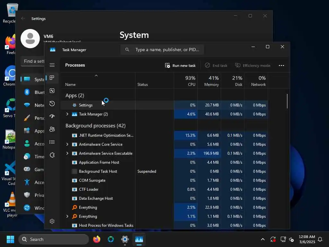The image size is (329, 247).
Task: Select the COM Surrogate process row
Action: pyautogui.click(x=164, y=180)
